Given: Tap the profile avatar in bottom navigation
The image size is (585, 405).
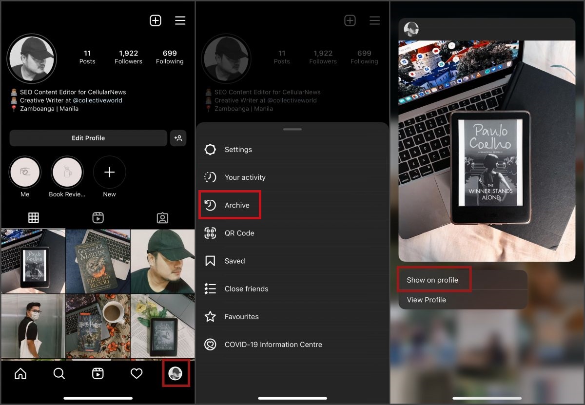Looking at the screenshot, I should point(175,374).
